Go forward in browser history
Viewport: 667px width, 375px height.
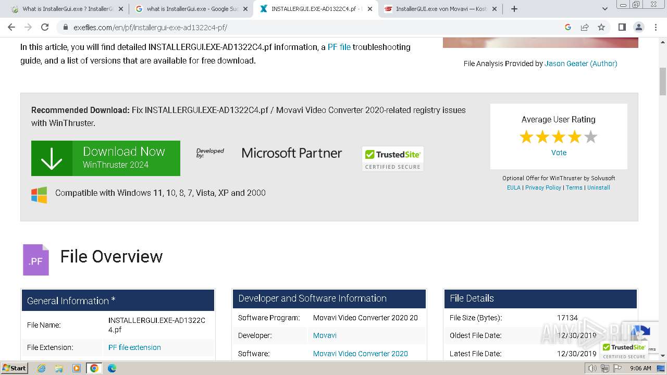coord(28,27)
